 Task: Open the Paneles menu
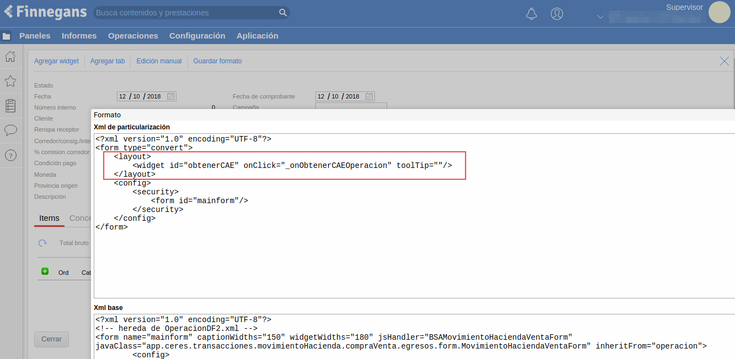point(35,36)
